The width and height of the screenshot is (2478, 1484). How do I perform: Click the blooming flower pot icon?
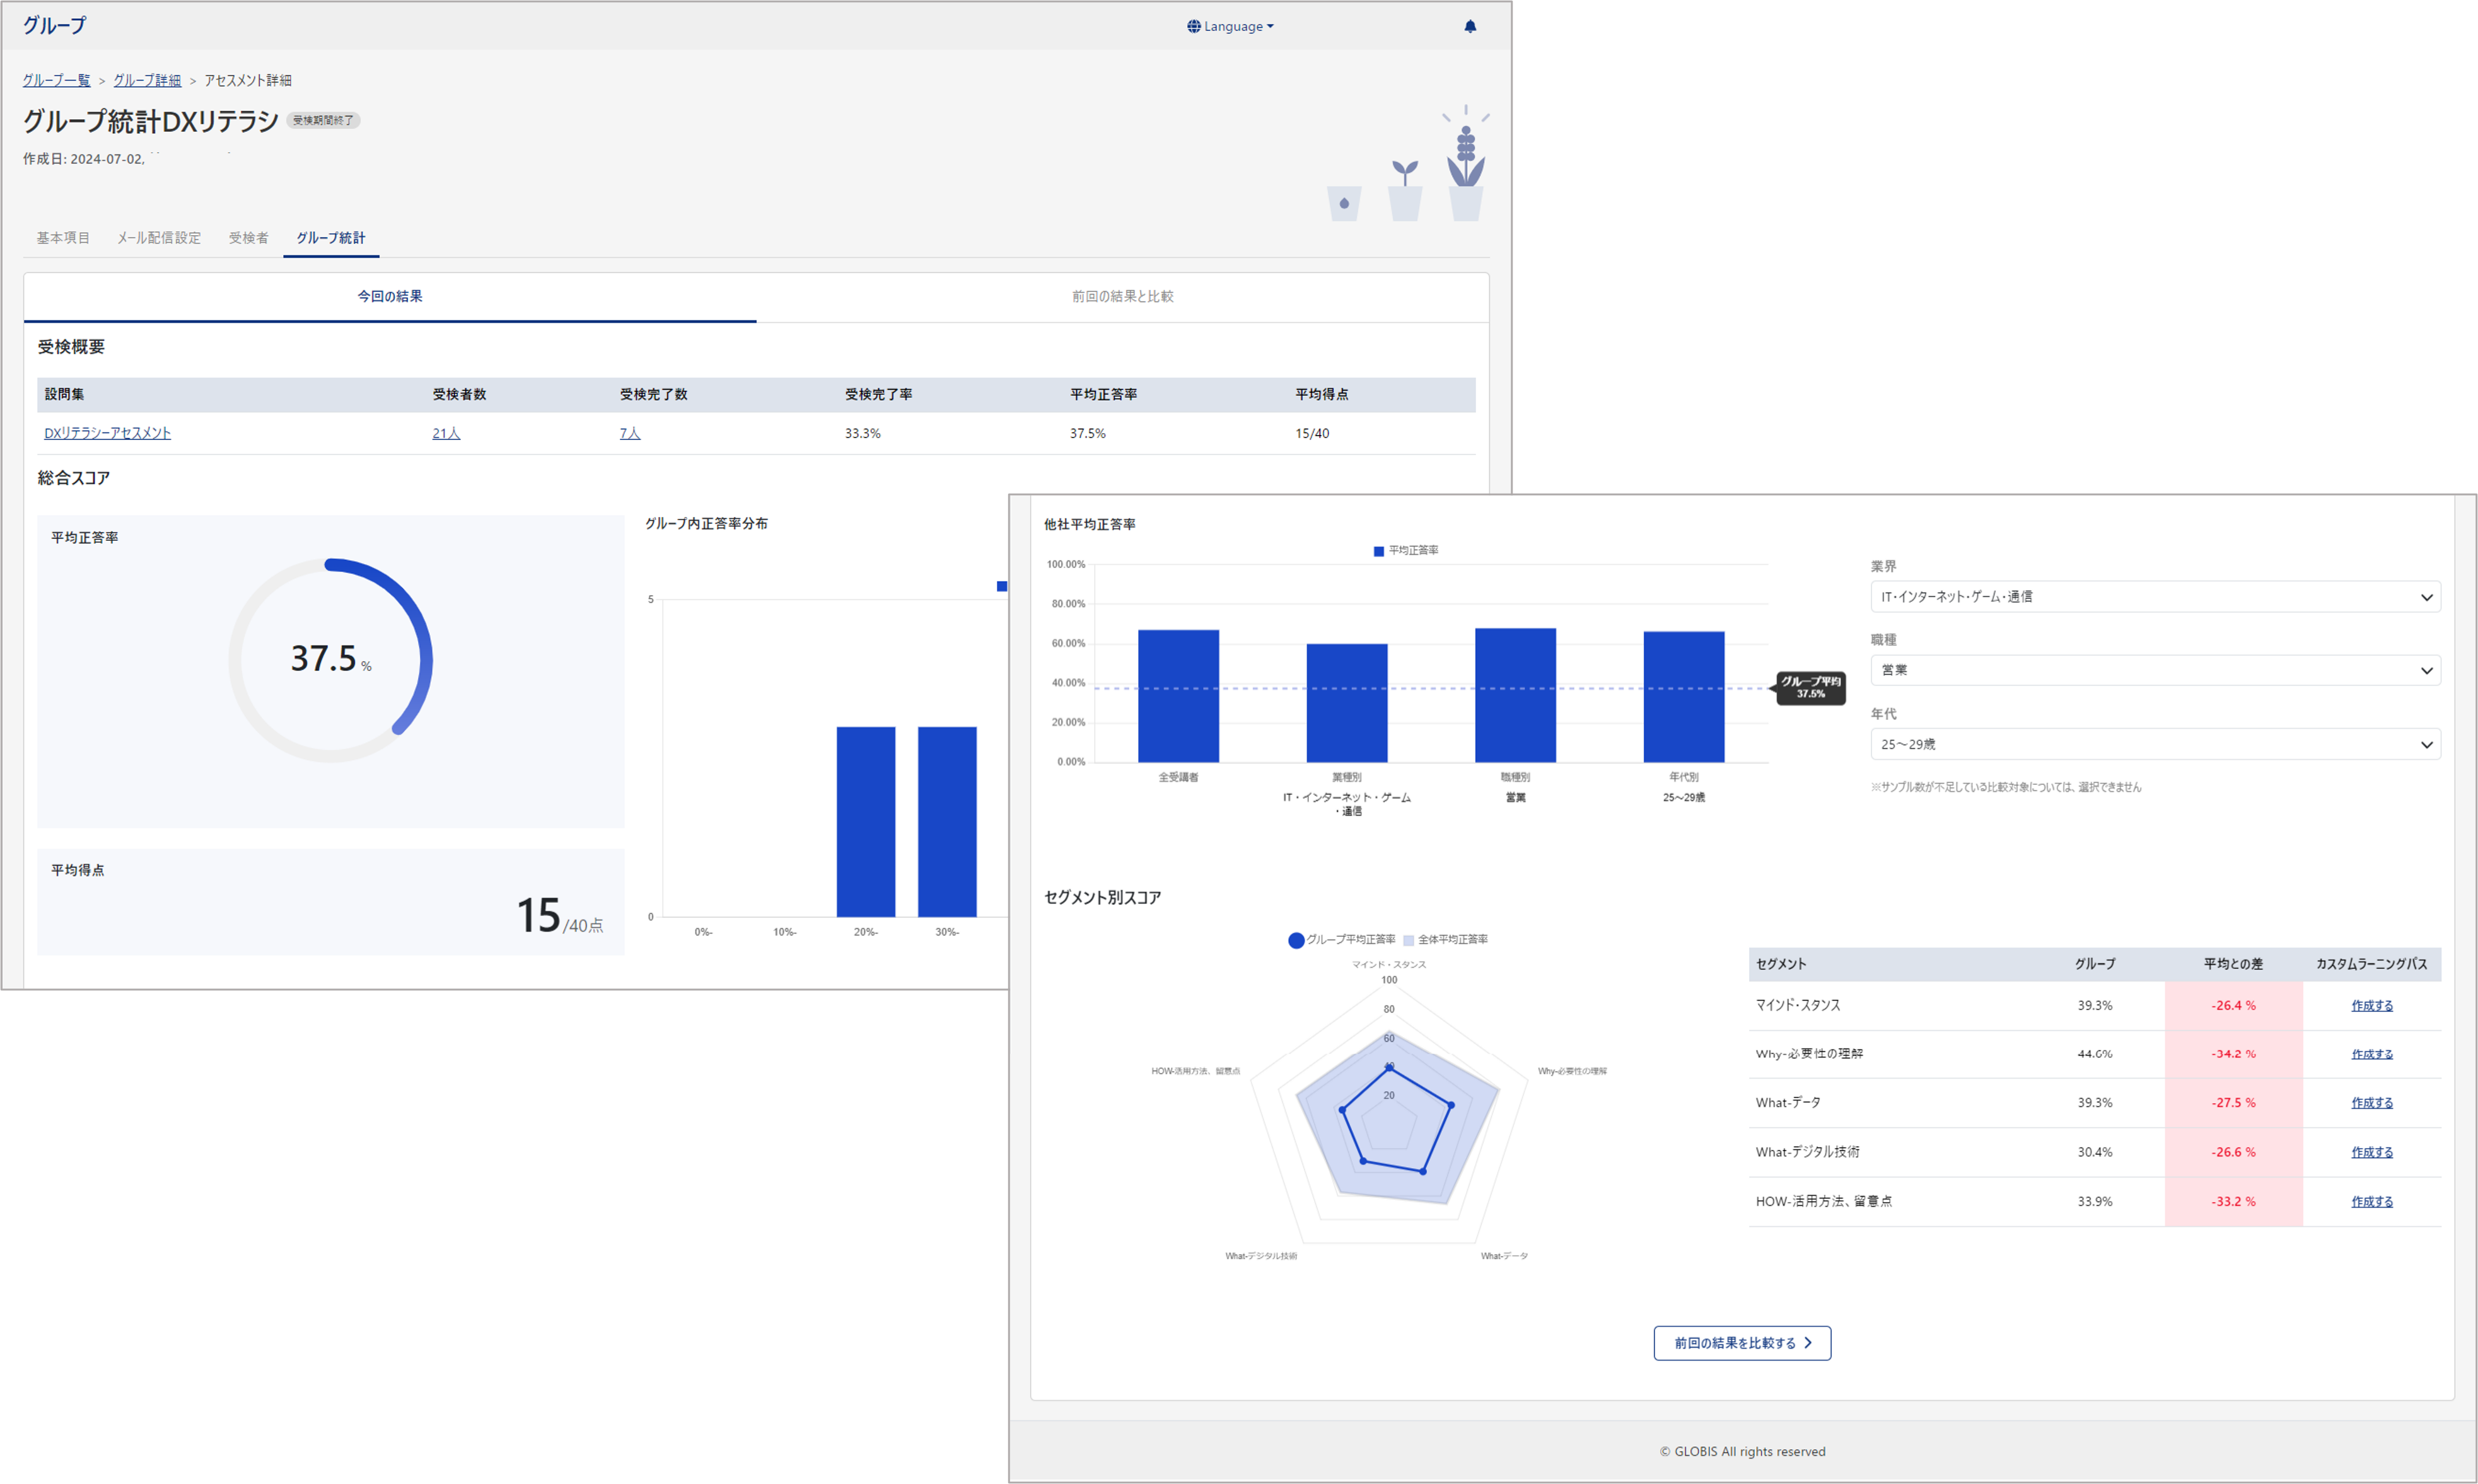pyautogui.click(x=1465, y=163)
